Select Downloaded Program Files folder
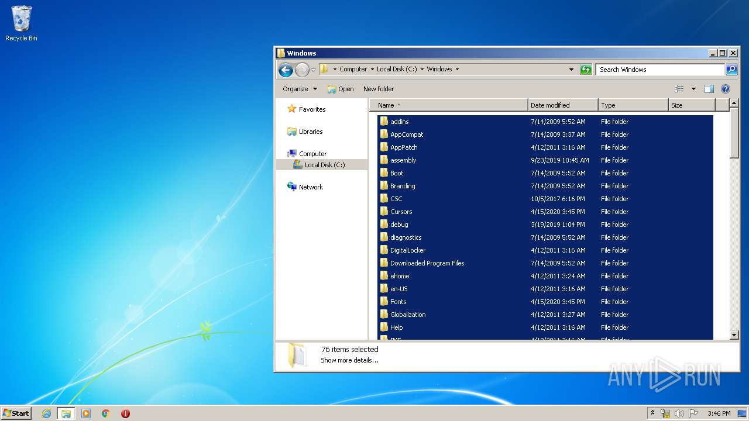The image size is (749, 421). (x=427, y=263)
